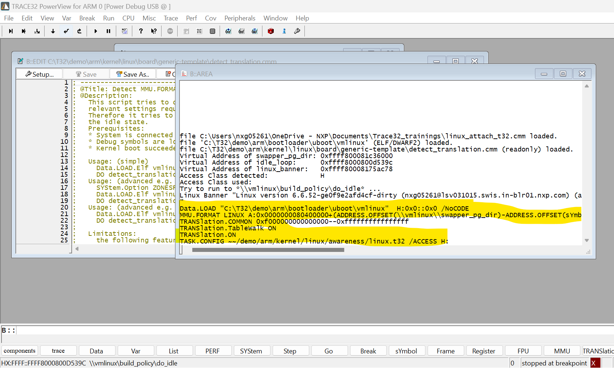Open the Register window chip icon

pyautogui.click(x=212, y=31)
